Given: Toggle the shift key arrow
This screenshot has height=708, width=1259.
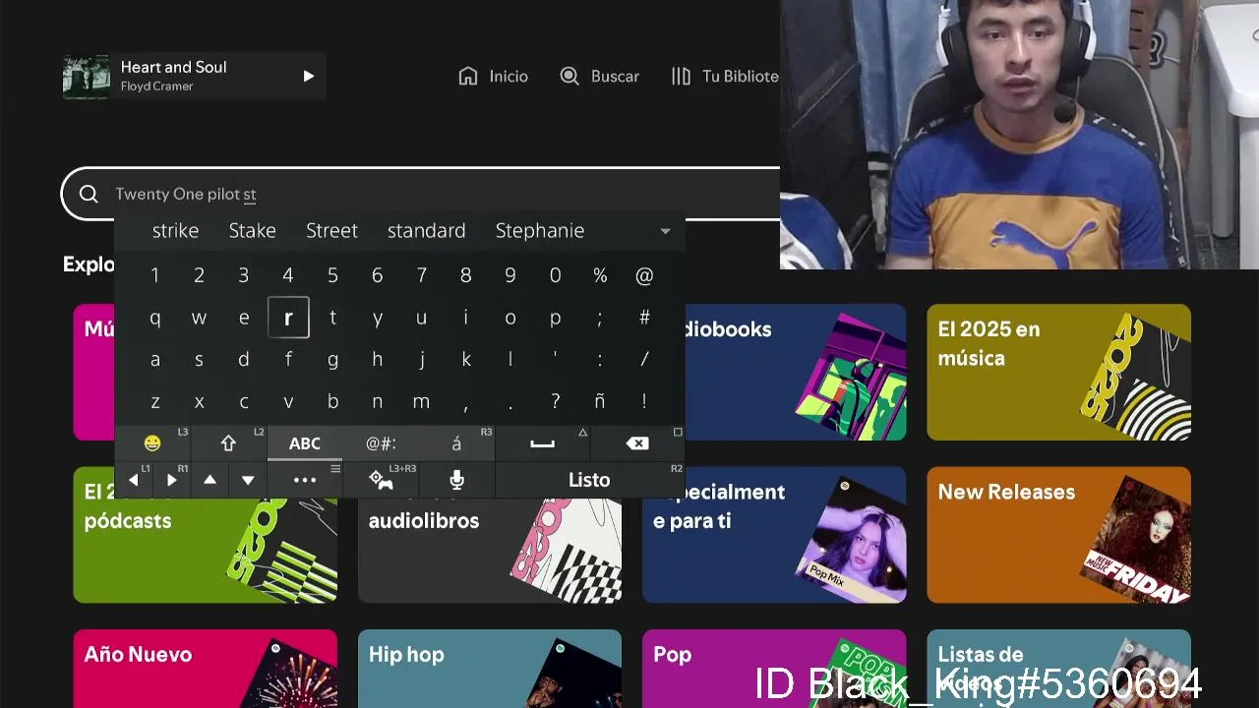Looking at the screenshot, I should pos(228,443).
